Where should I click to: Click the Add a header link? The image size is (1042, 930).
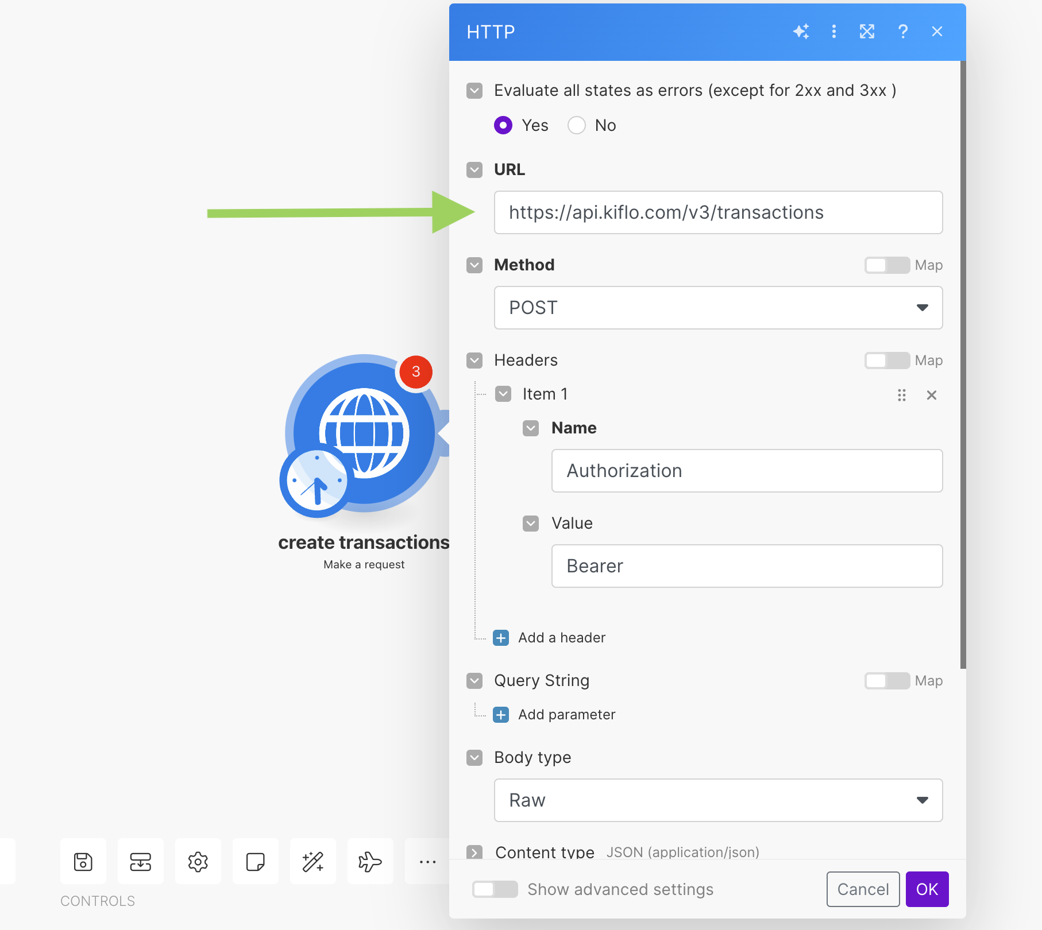coord(562,638)
